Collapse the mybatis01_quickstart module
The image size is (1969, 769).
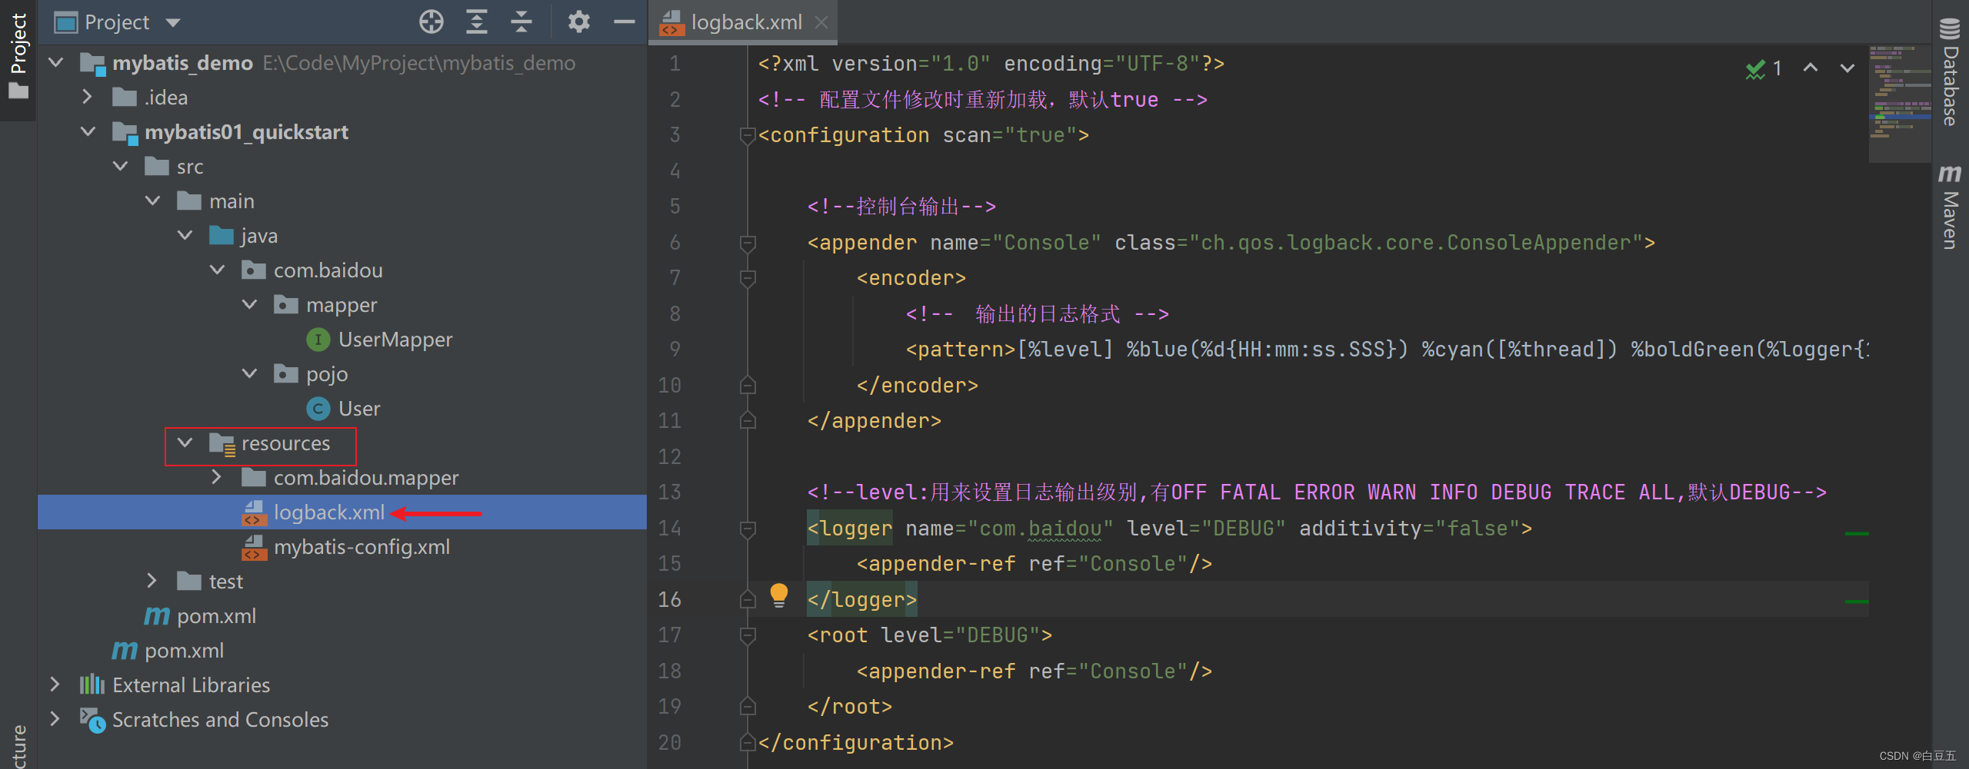[88, 131]
